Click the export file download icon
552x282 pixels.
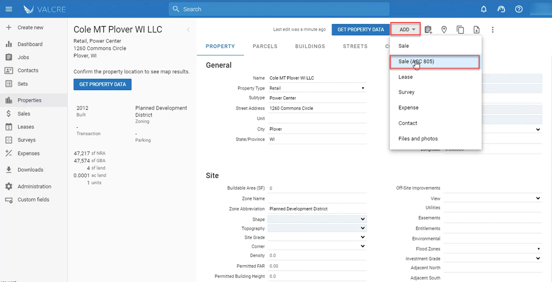(x=476, y=30)
